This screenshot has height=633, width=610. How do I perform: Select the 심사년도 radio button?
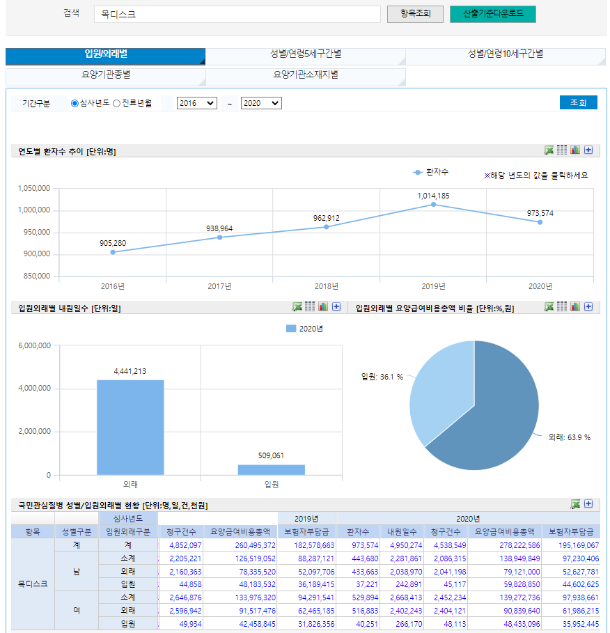tap(75, 103)
